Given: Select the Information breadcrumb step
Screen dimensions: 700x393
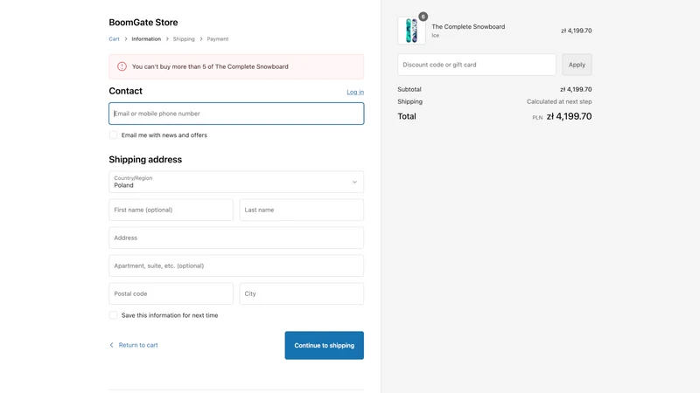Looking at the screenshot, I should coord(146,39).
